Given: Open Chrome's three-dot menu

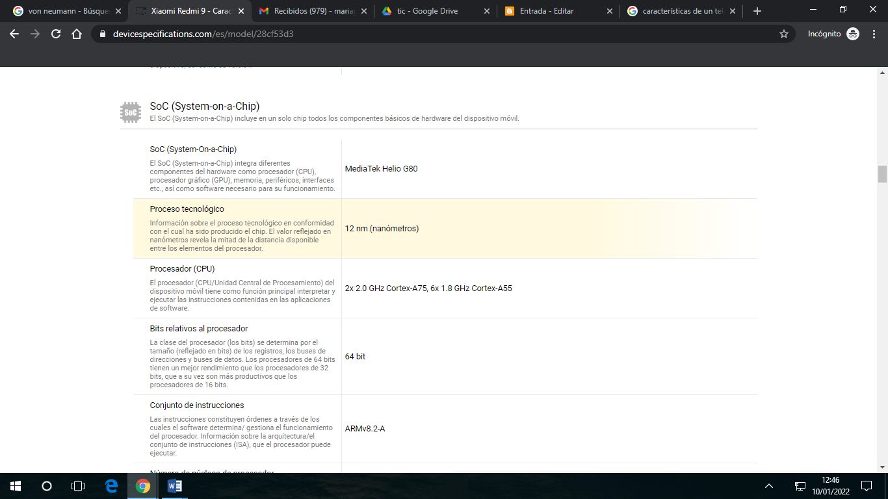Looking at the screenshot, I should (874, 34).
